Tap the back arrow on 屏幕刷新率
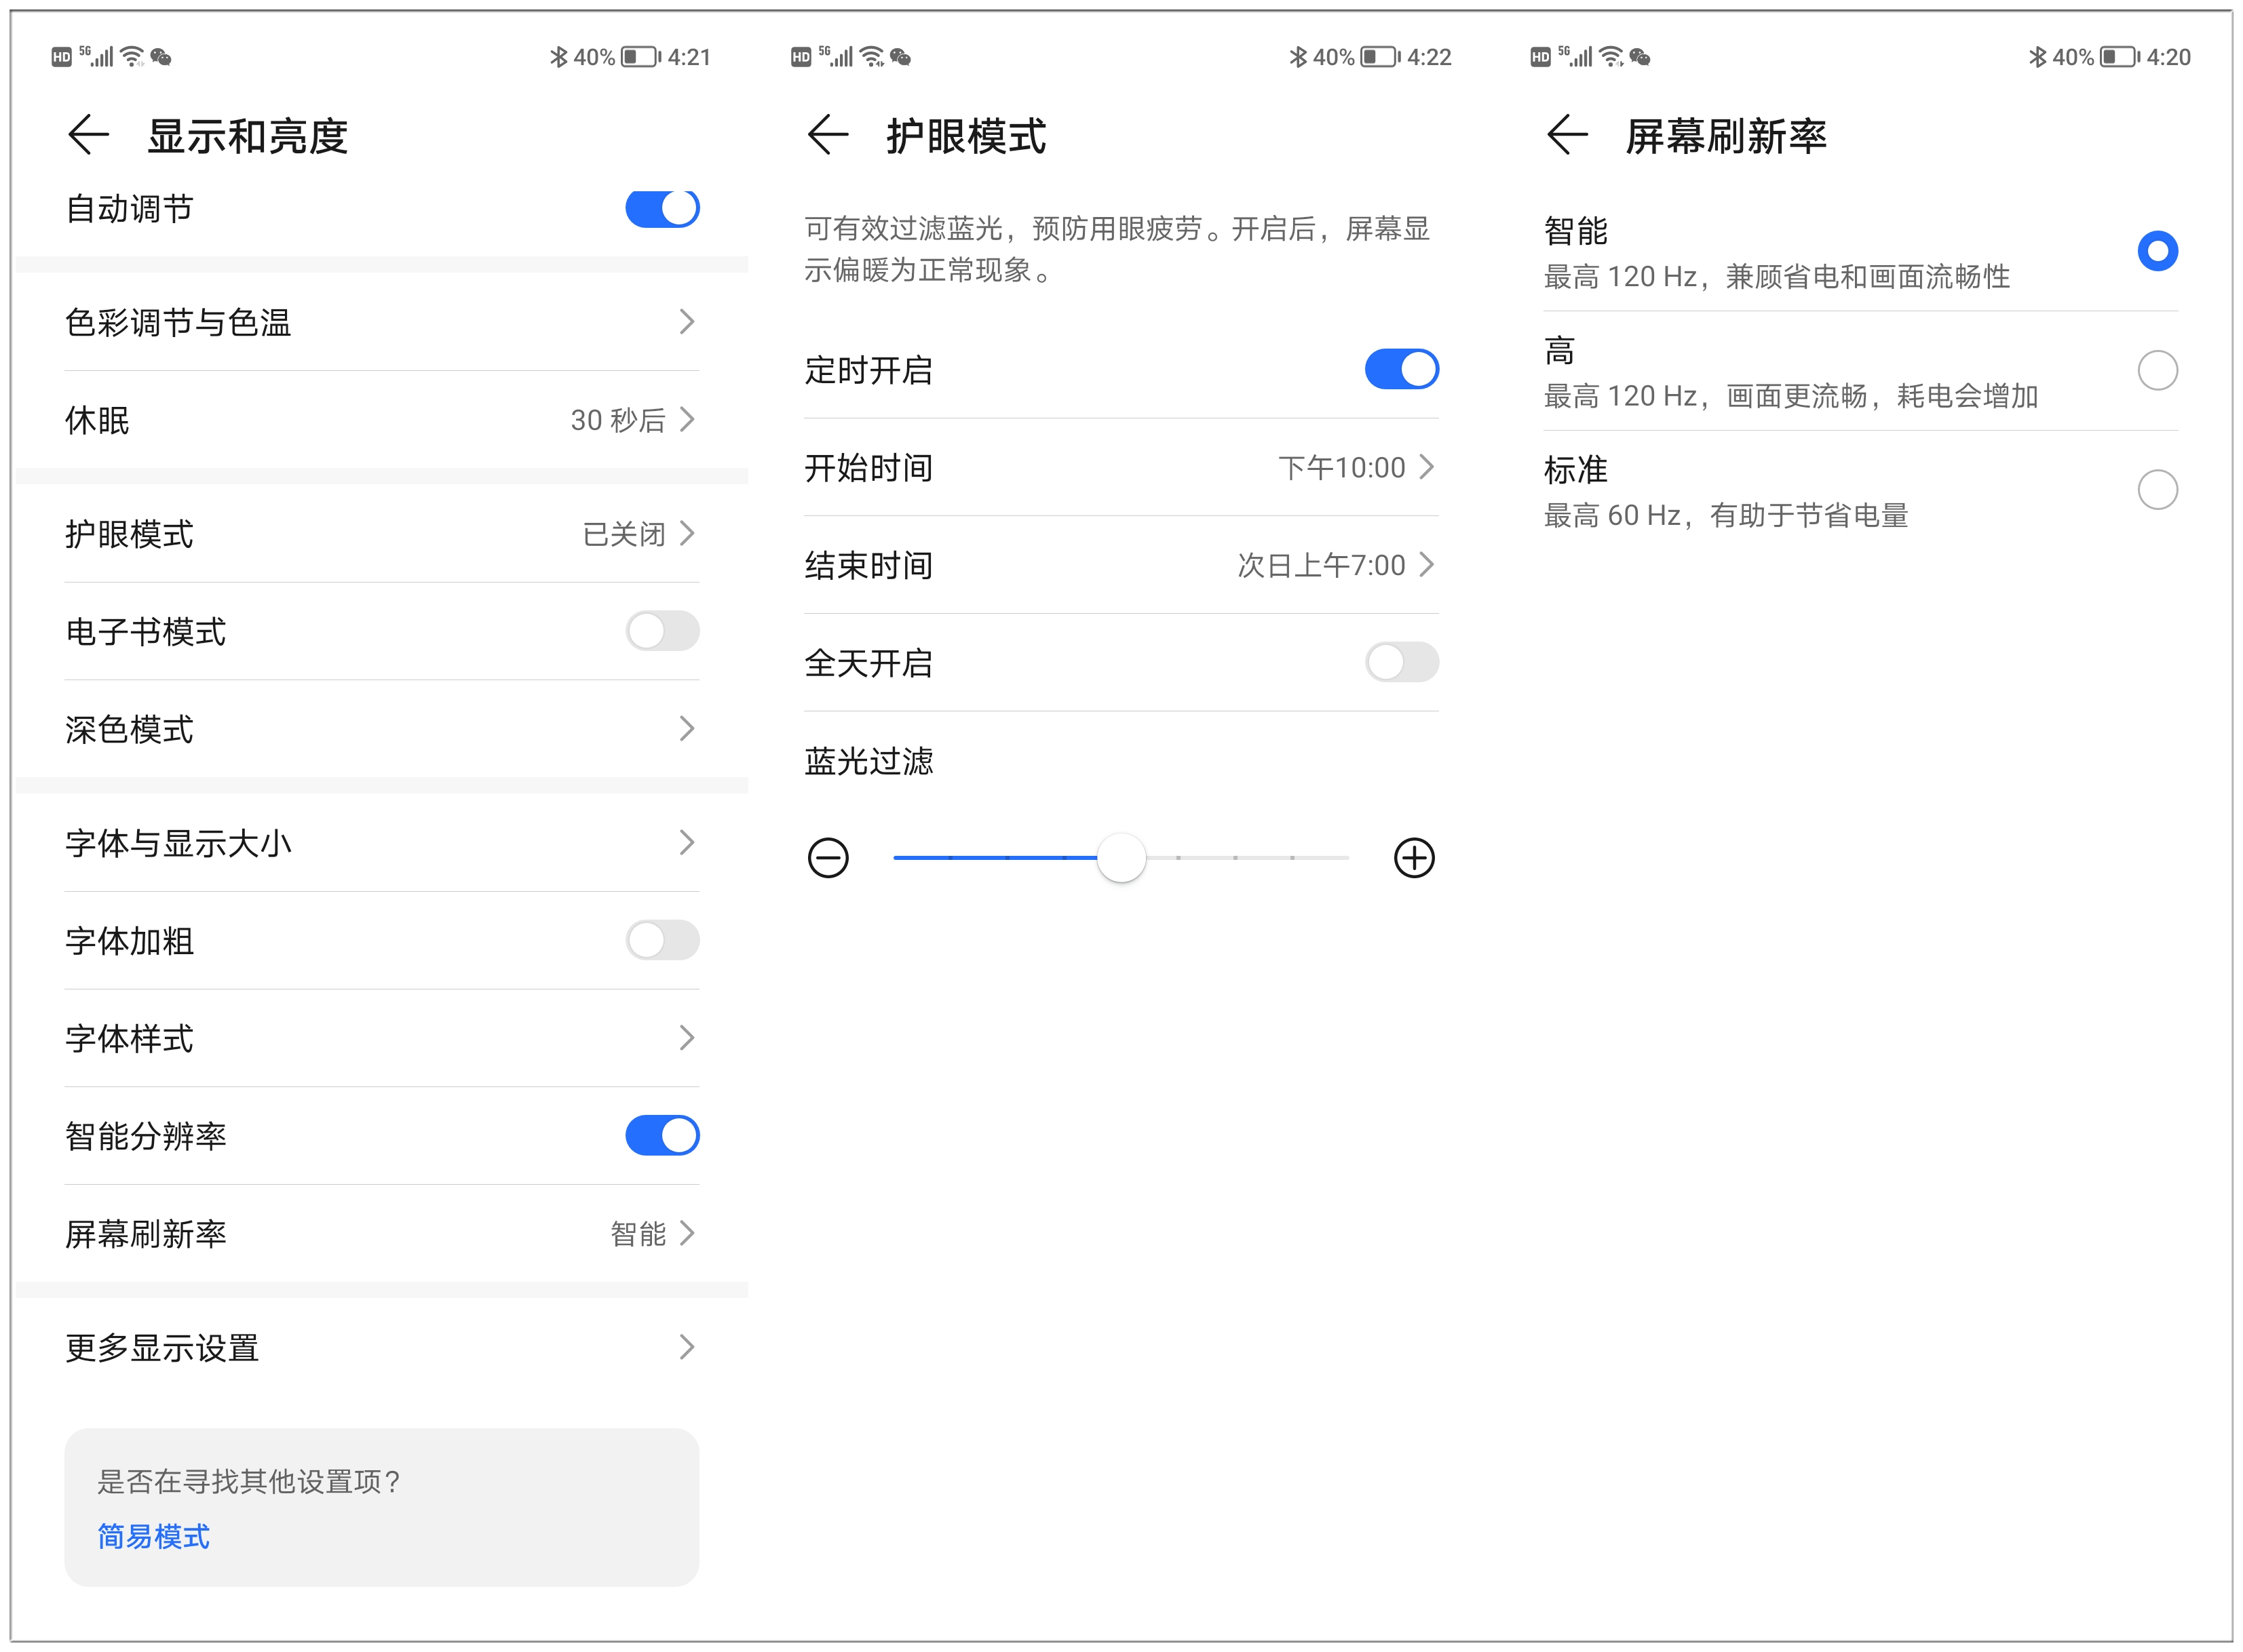 coord(1567,135)
